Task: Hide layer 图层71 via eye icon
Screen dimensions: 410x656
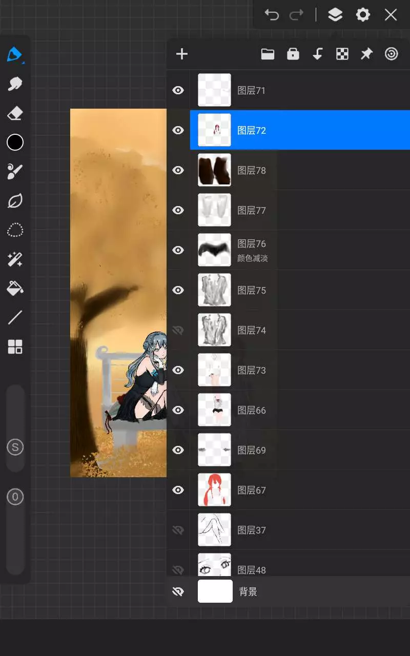Action: point(178,91)
